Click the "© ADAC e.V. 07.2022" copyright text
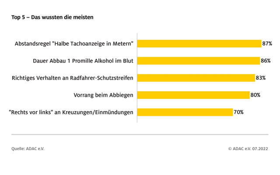280x175 pixels. (x=248, y=149)
